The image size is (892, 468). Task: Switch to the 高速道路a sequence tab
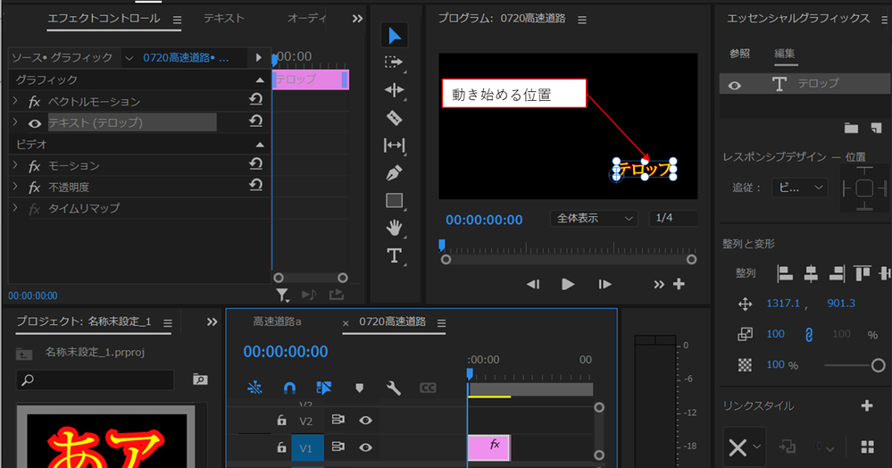(277, 322)
